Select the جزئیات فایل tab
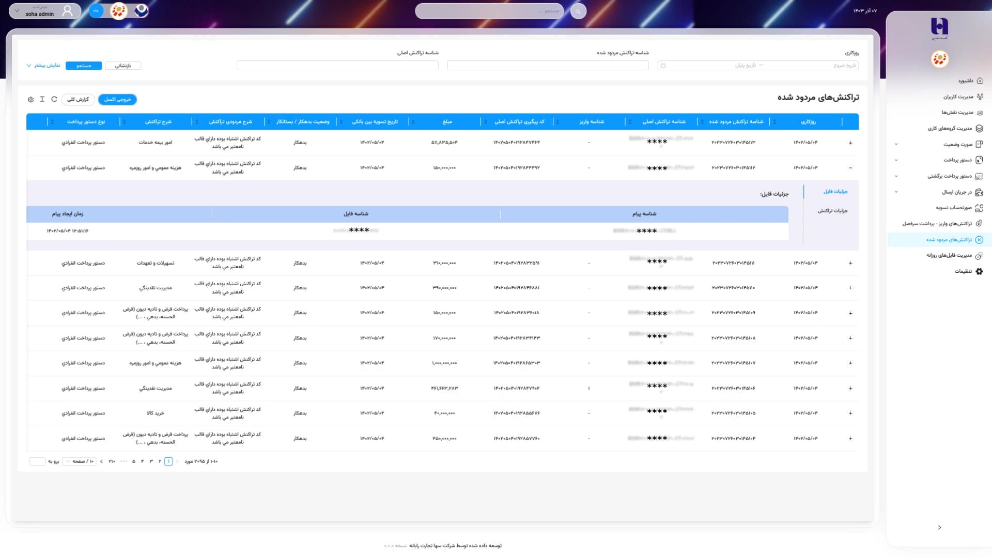The width and height of the screenshot is (992, 558). (x=835, y=192)
